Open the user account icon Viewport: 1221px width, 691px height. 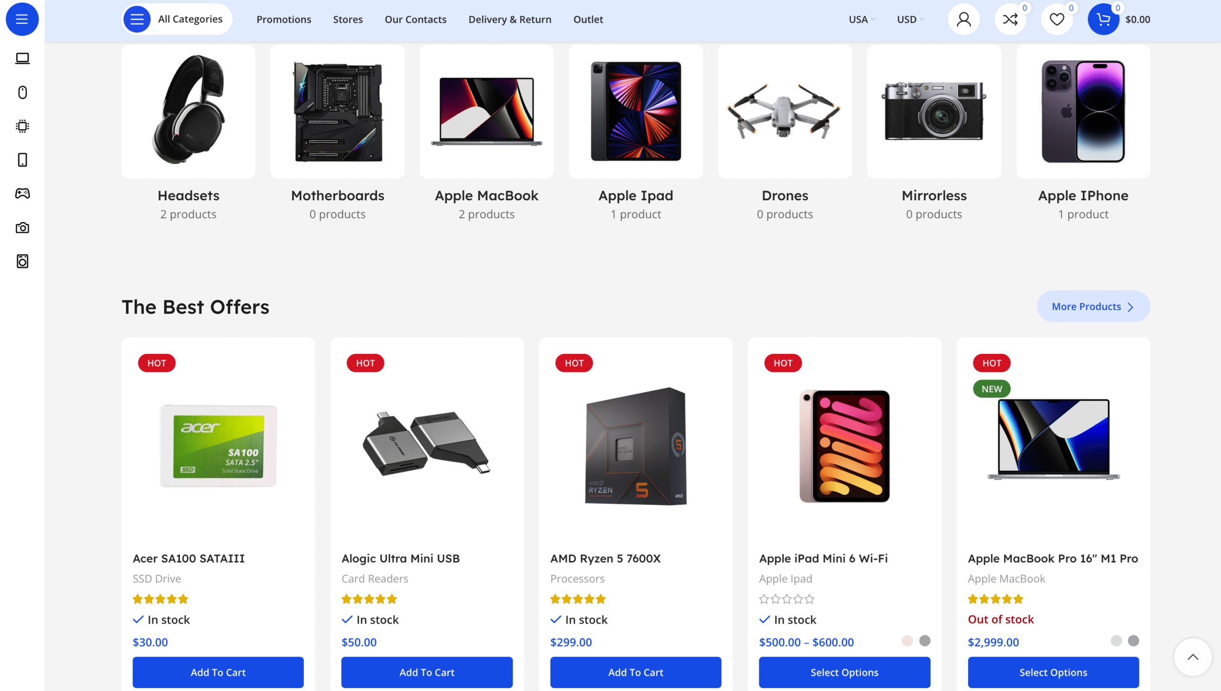coord(963,20)
